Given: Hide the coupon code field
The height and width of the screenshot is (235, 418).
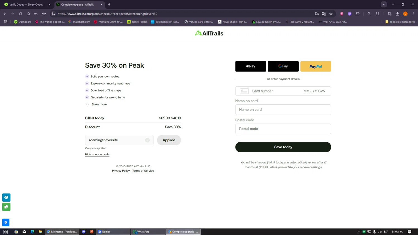Looking at the screenshot, I should [x=97, y=154].
